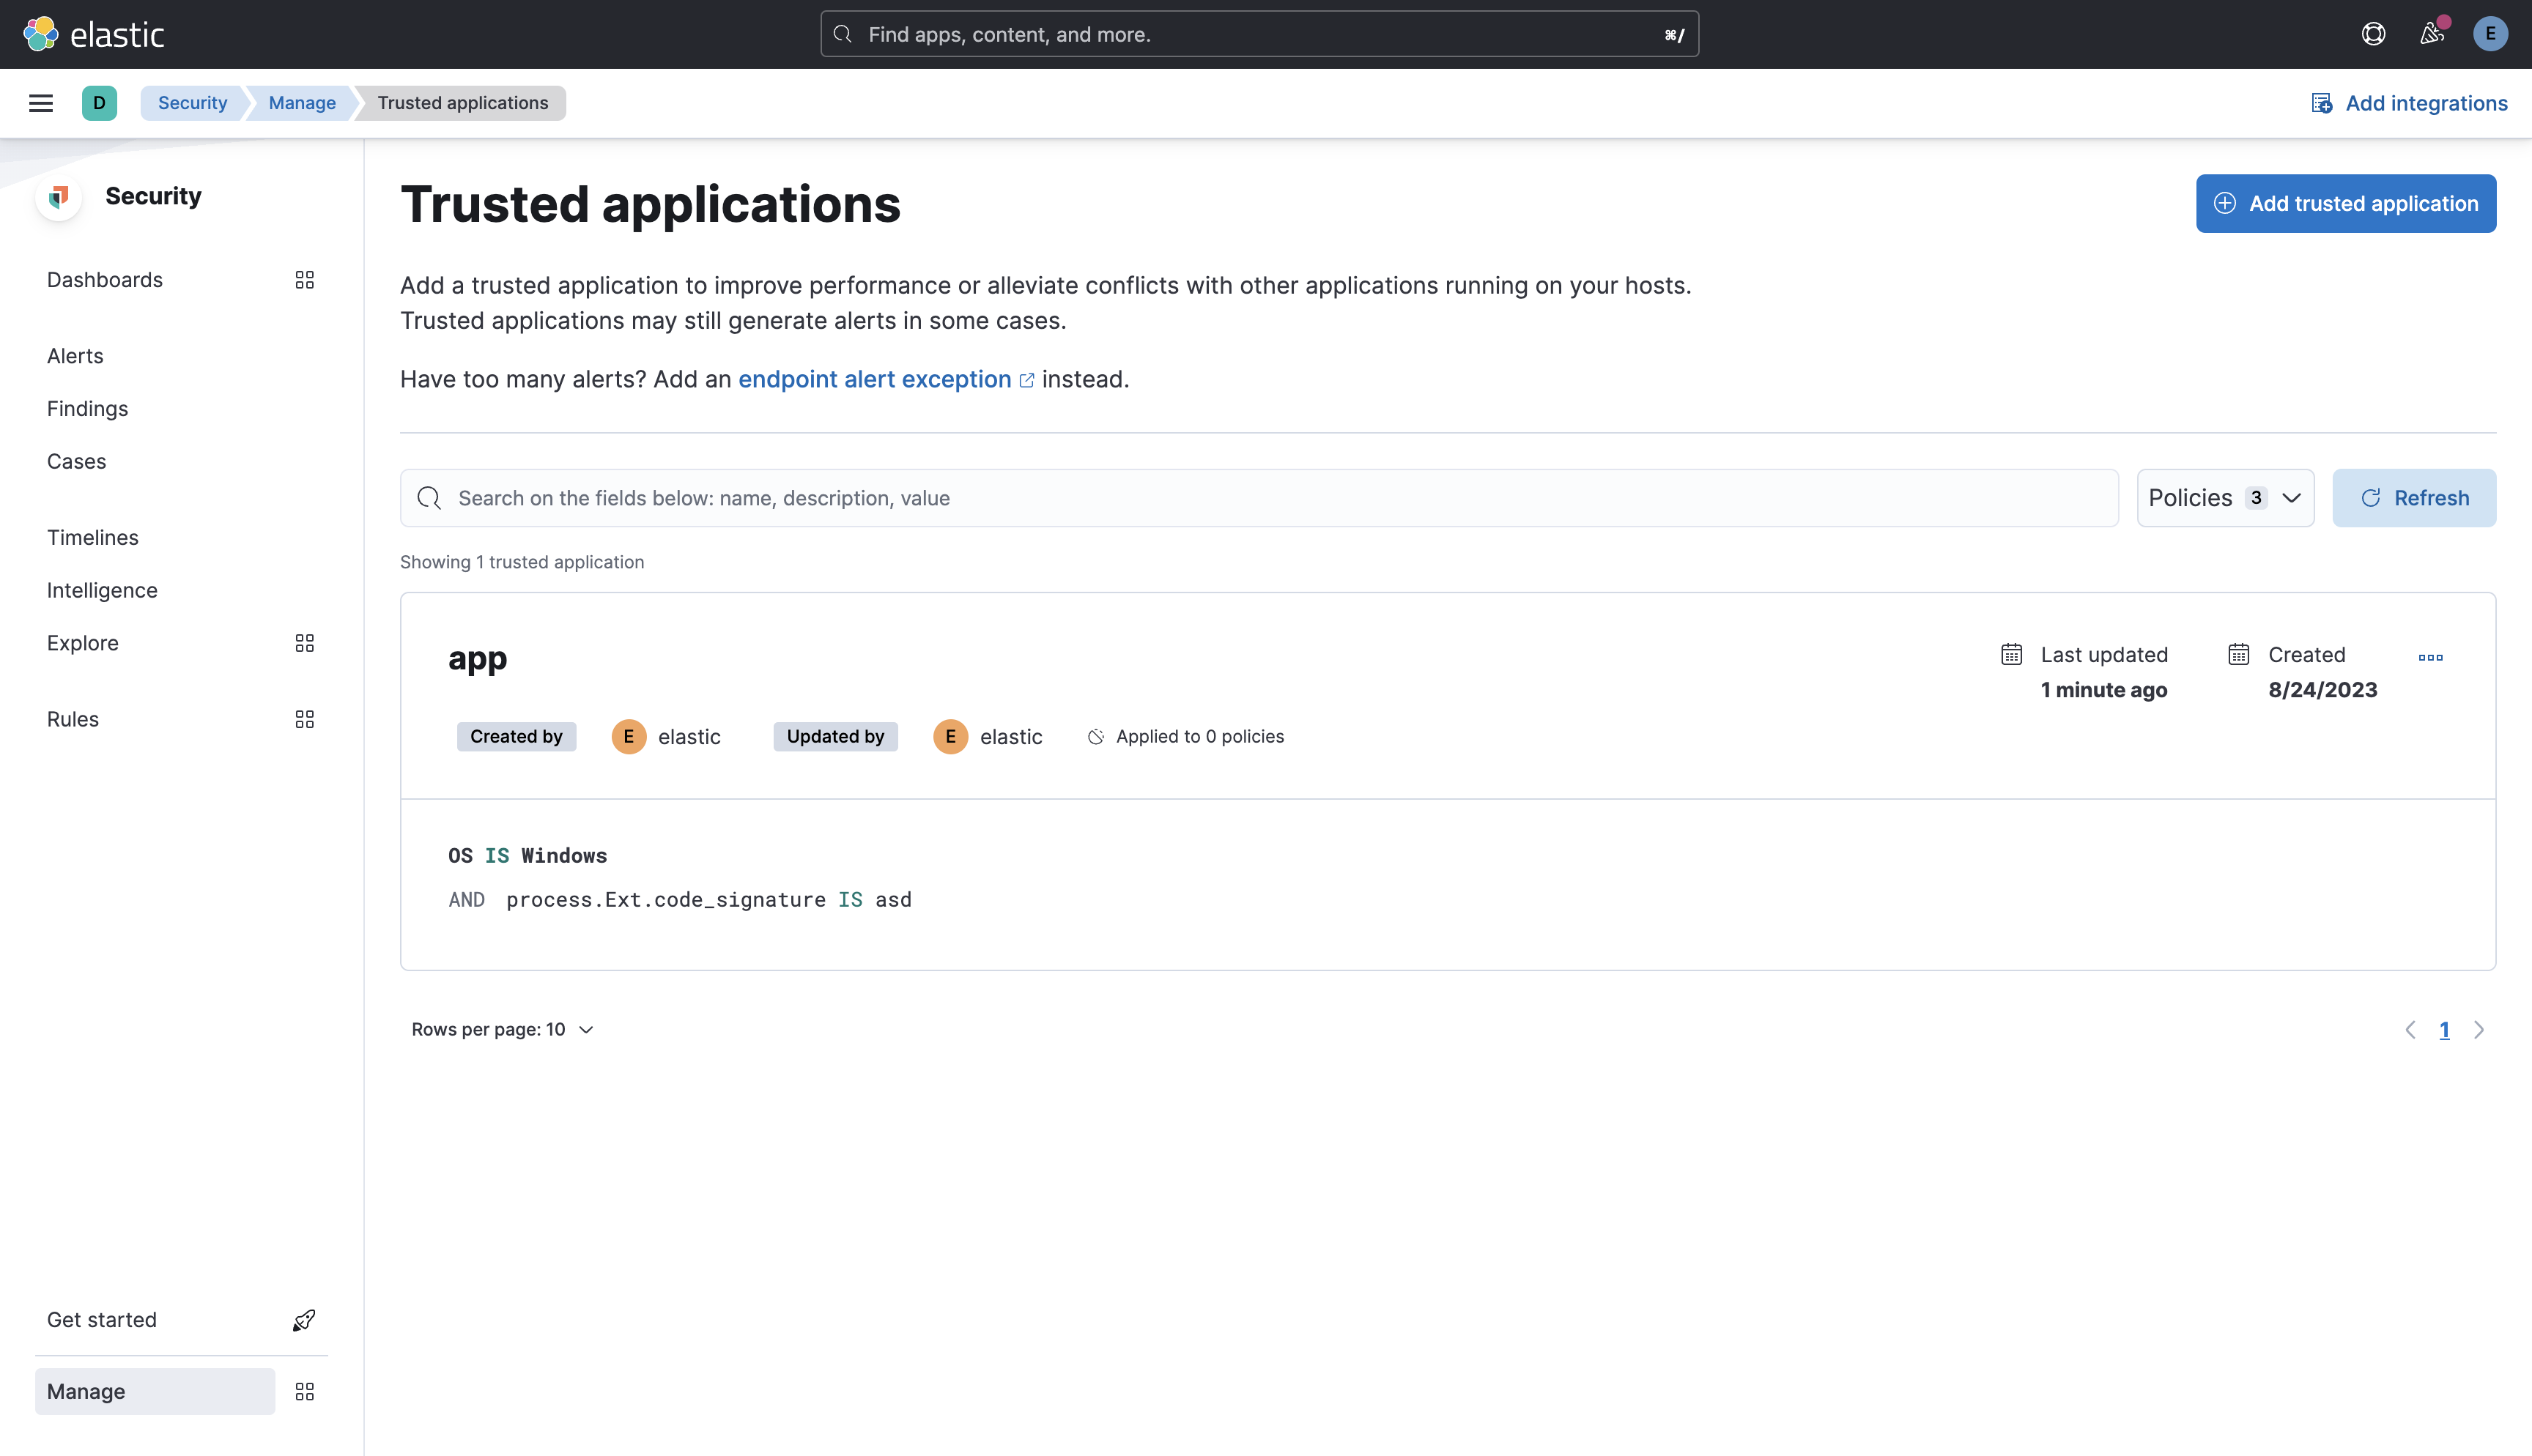This screenshot has height=1456, width=2532.
Task: Click the OS IS Windows condition
Action: tap(528, 856)
